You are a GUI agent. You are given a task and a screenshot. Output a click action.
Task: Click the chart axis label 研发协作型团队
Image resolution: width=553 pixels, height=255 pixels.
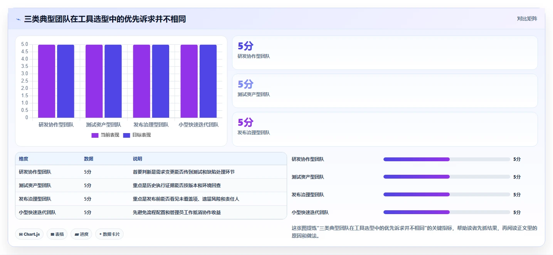point(56,125)
